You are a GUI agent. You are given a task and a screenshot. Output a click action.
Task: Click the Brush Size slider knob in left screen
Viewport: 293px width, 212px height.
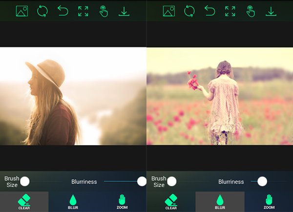[25, 181]
